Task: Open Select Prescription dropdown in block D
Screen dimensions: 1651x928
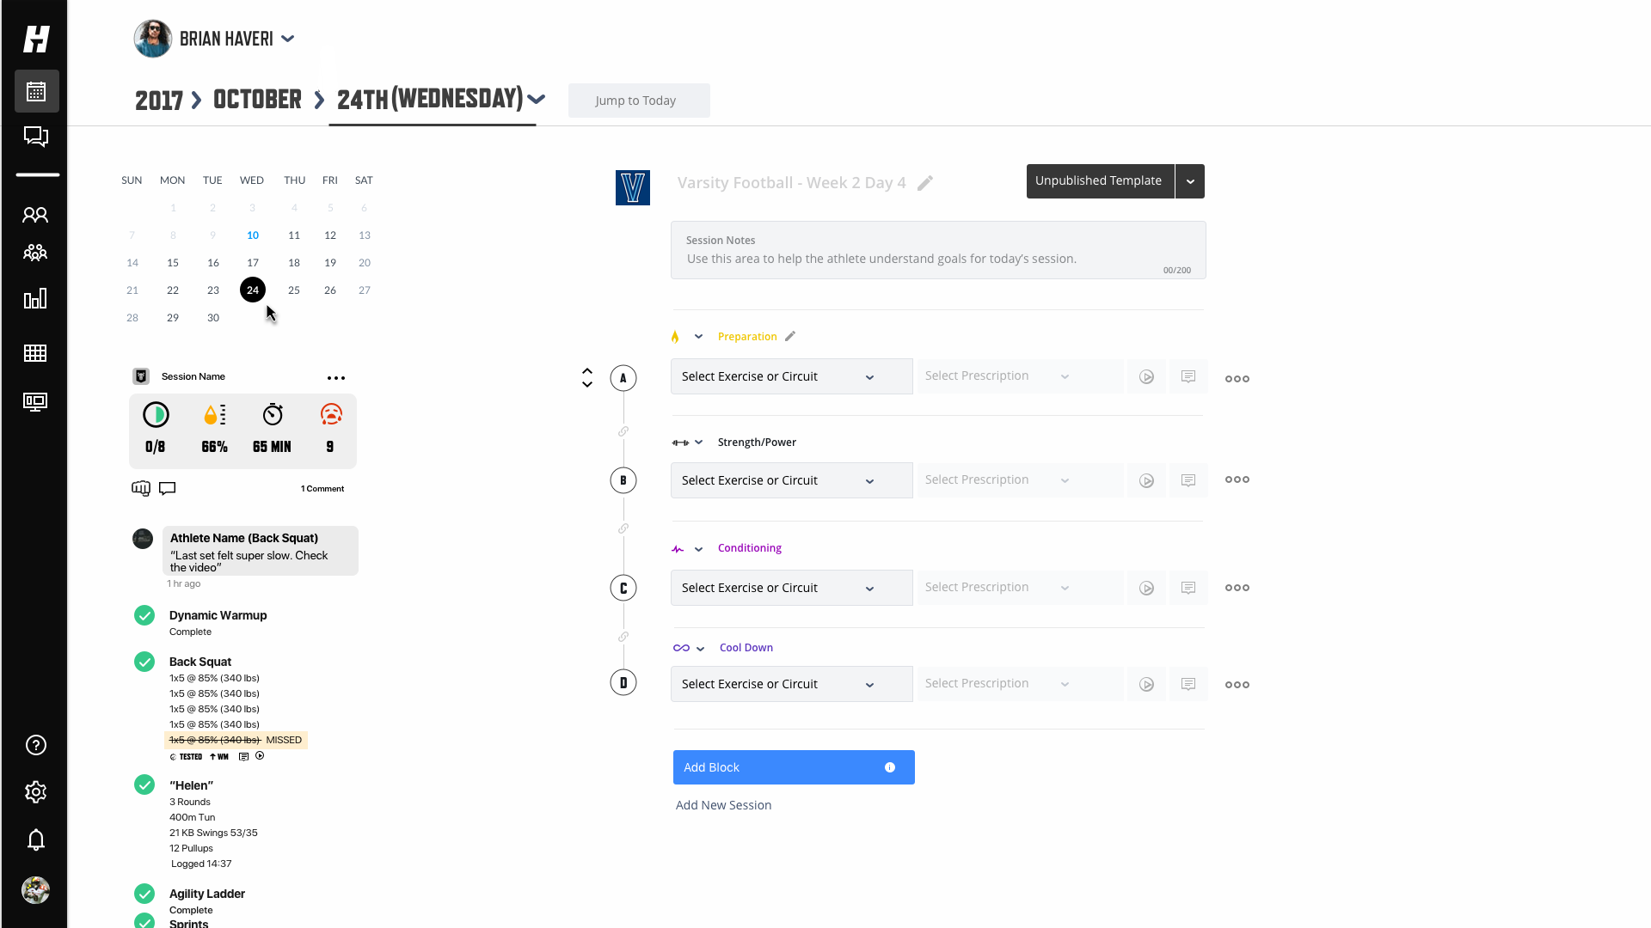Action: 1020,684
